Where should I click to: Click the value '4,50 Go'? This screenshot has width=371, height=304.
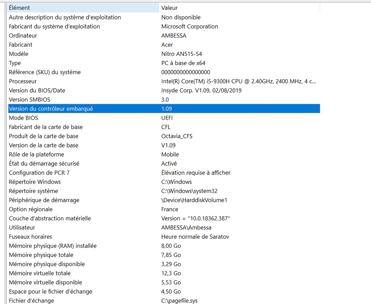point(171,292)
